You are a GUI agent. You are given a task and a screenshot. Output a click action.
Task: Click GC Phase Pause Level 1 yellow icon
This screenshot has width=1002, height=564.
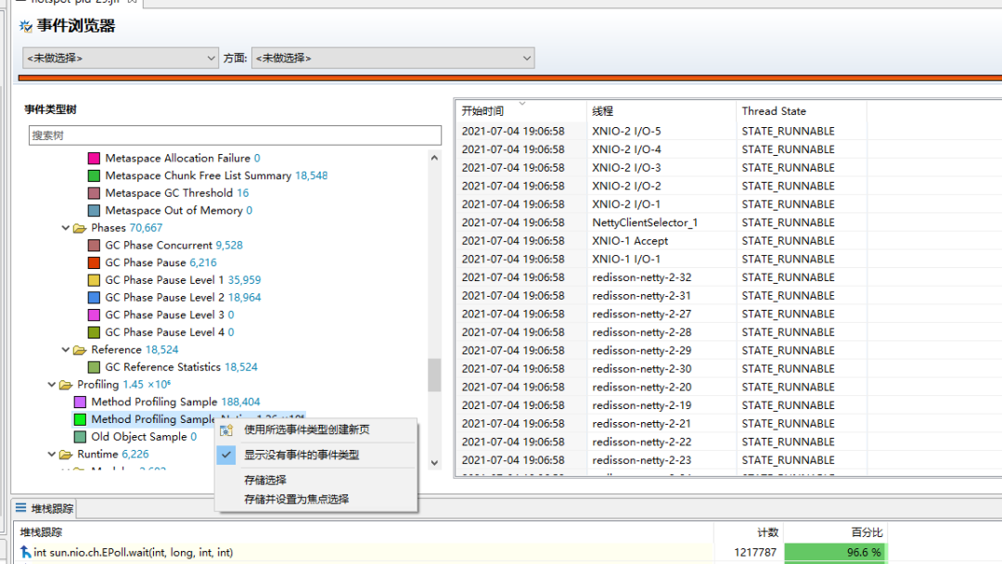pyautogui.click(x=94, y=280)
